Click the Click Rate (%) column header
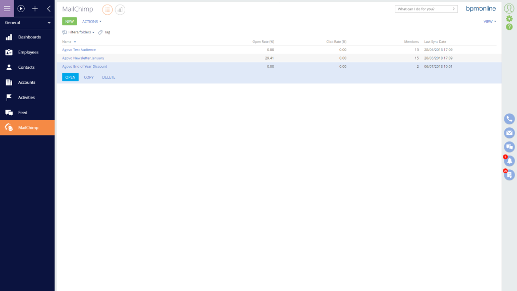The image size is (517, 291). (336, 42)
